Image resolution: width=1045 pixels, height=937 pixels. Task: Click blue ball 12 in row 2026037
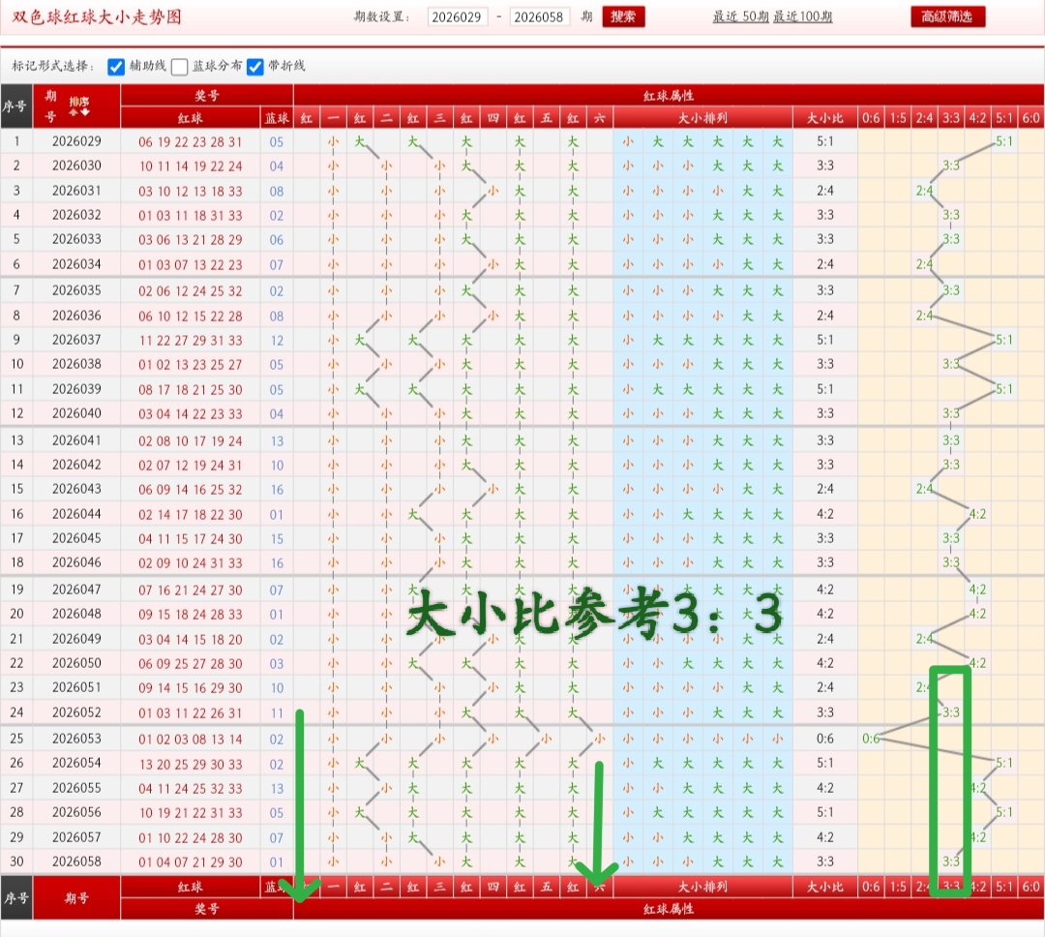(277, 341)
